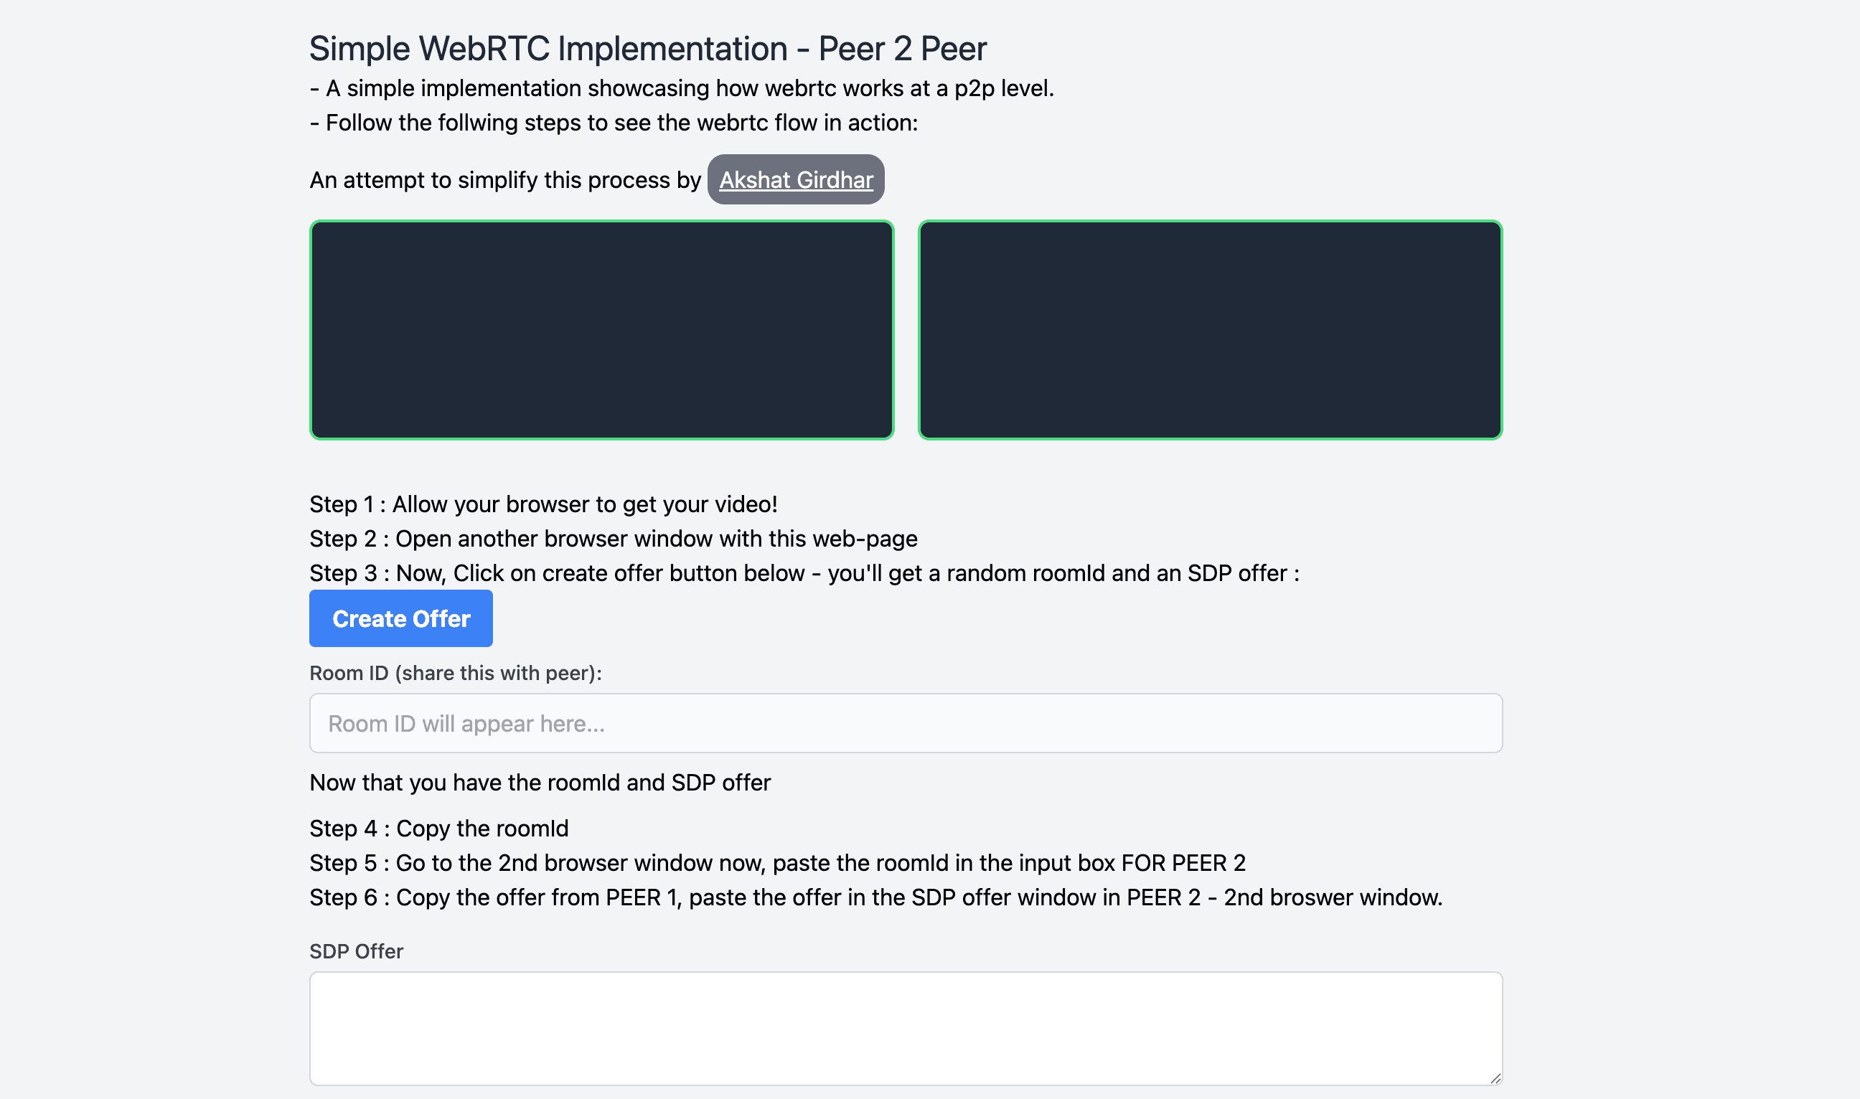The width and height of the screenshot is (1860, 1099).
Task: Click the page title Simple WebRTC Implementation
Action: (x=648, y=47)
